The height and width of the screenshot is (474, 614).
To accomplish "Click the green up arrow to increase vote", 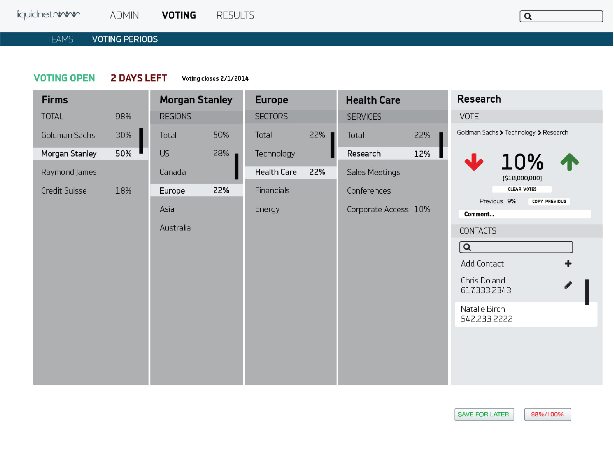I will pos(570,162).
